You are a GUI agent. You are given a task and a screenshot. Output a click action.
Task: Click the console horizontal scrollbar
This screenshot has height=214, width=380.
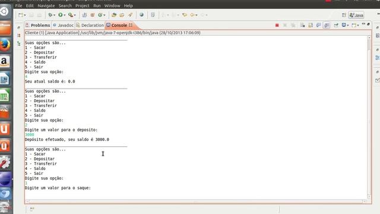point(196,202)
